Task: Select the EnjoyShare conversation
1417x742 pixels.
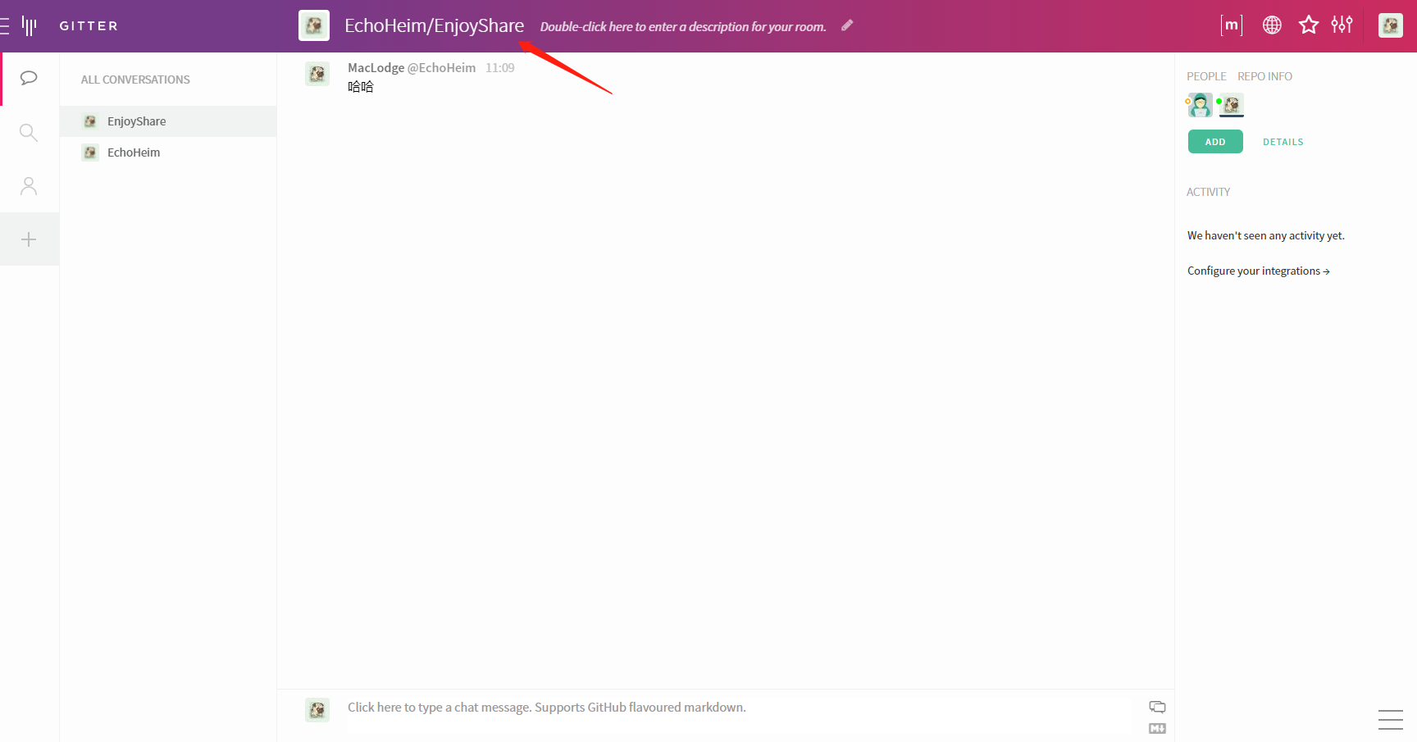Action: (168, 121)
